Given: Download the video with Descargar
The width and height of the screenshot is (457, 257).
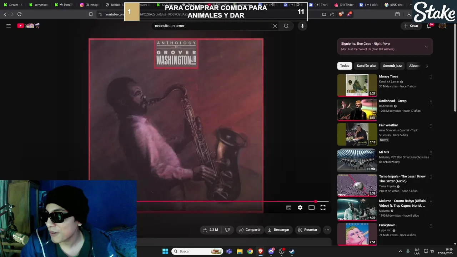Looking at the screenshot, I should 278,230.
